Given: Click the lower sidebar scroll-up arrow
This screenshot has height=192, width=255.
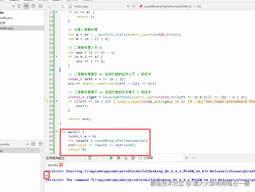Looking at the screenshot, I should click(x=42, y=150).
